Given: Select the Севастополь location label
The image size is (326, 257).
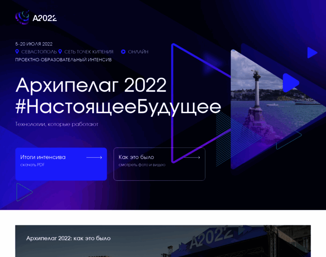Looking at the screenshot, I should (x=39, y=52).
